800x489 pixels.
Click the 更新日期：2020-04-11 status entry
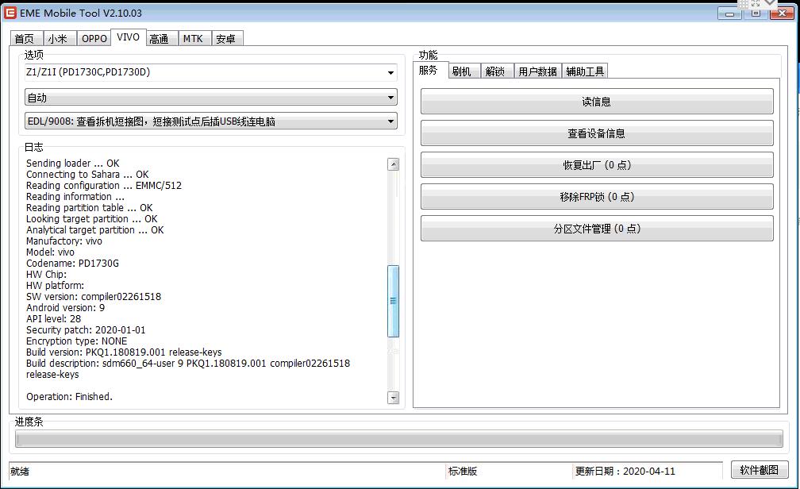[x=625, y=471]
